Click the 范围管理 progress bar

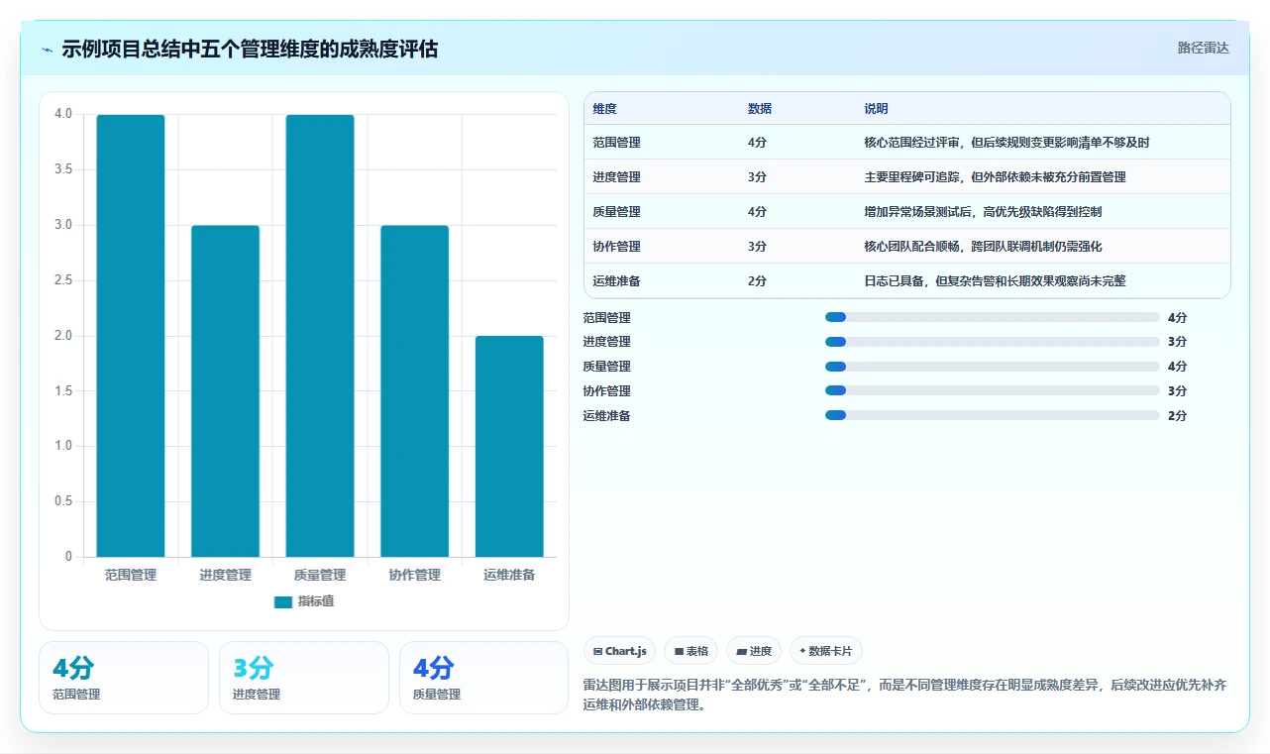tap(992, 317)
